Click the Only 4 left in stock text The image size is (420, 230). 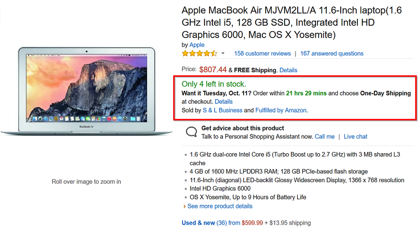pos(214,84)
